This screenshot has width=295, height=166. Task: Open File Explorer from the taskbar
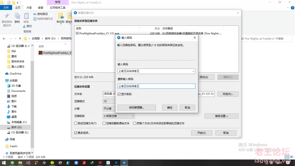pos(20,163)
